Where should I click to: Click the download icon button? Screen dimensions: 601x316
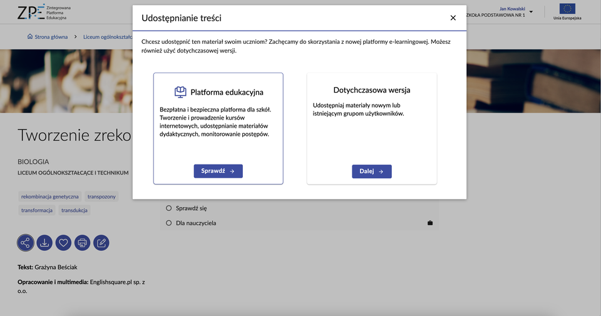pyautogui.click(x=44, y=243)
